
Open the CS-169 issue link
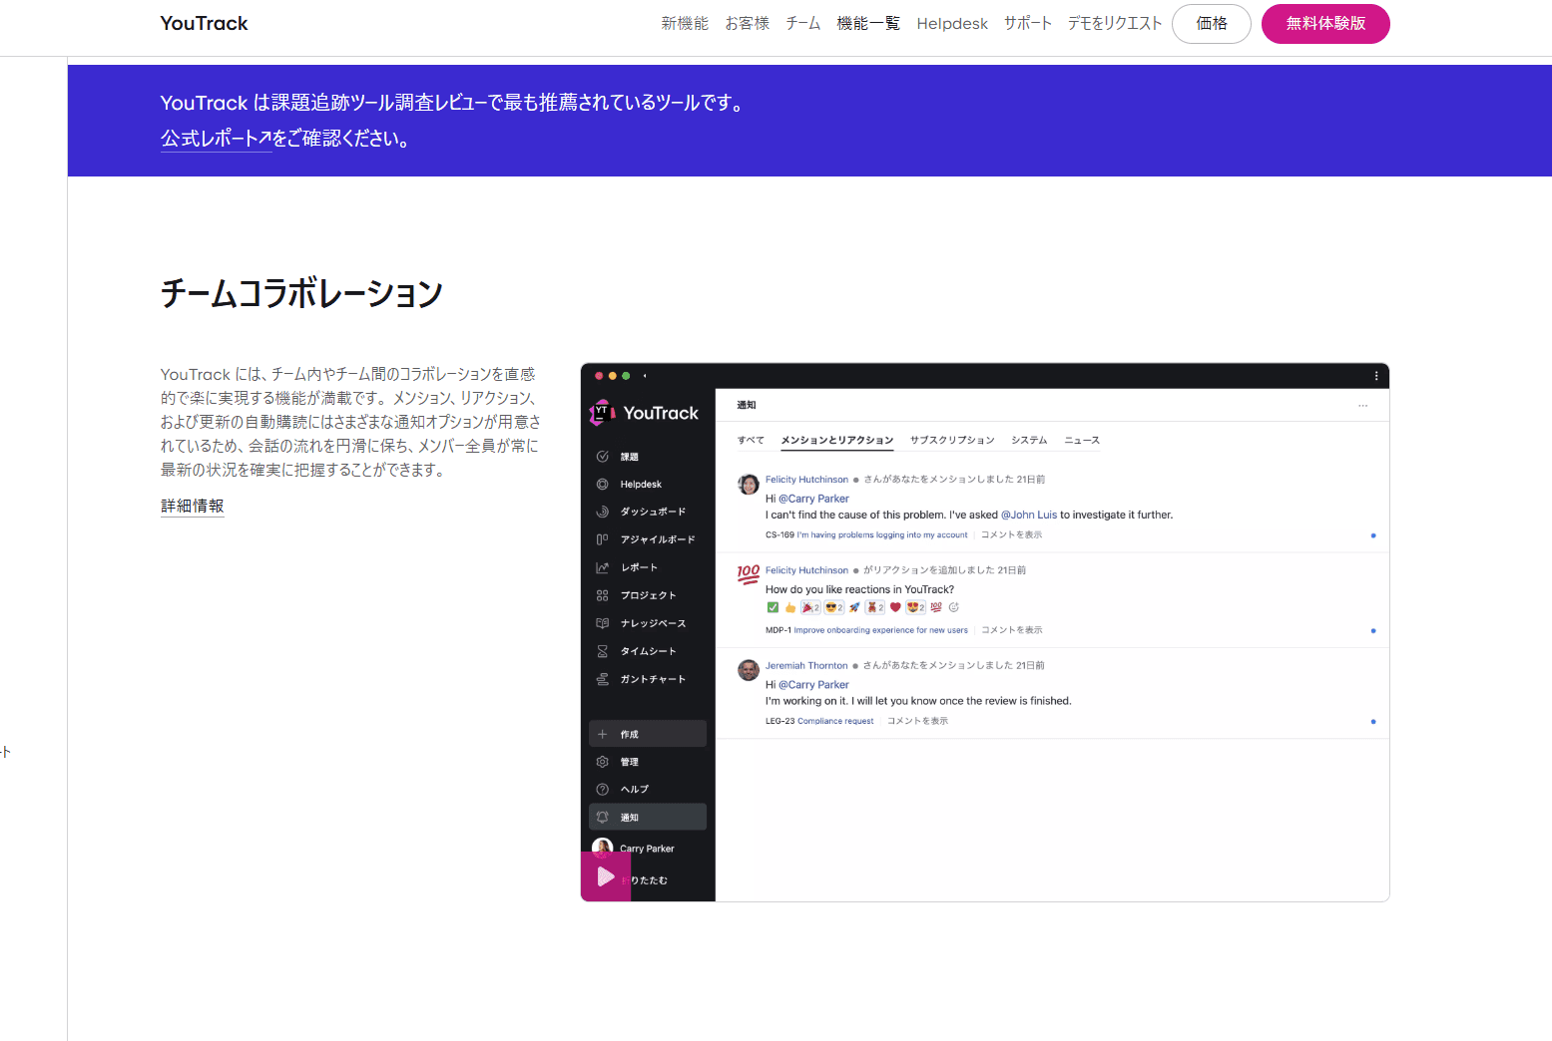[866, 535]
